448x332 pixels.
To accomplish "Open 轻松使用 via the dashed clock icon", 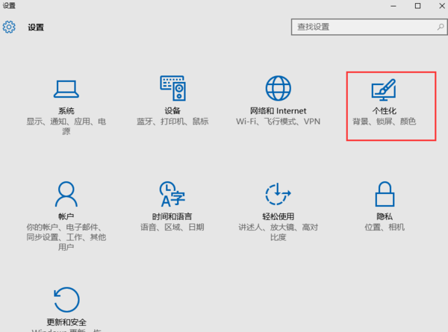I will (278, 195).
